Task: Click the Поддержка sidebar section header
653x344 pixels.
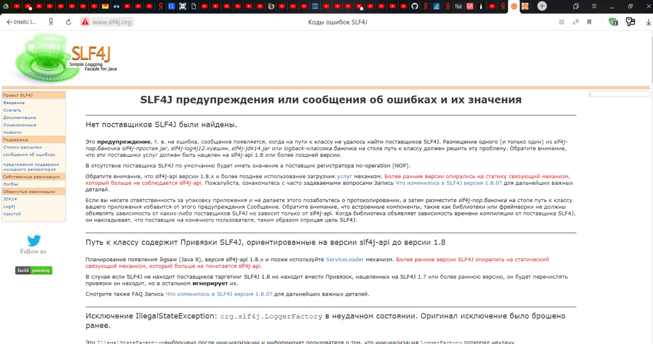Action: tap(34, 139)
